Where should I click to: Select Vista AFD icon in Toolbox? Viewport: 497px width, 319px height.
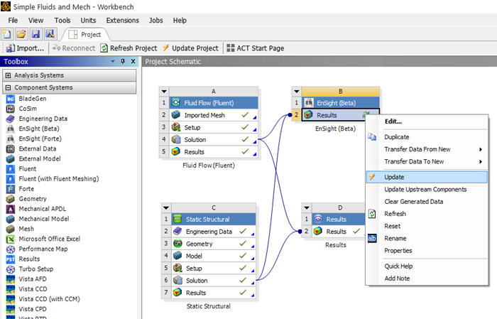11,279
